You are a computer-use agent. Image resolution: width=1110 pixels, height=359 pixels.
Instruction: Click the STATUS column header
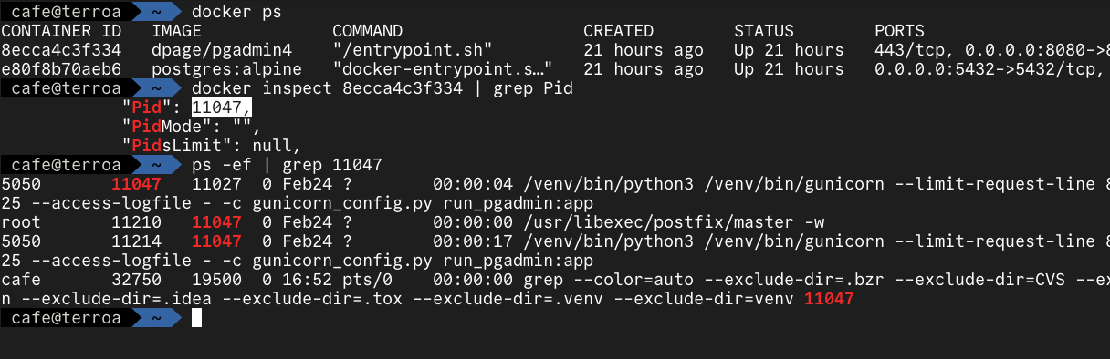coord(764,31)
